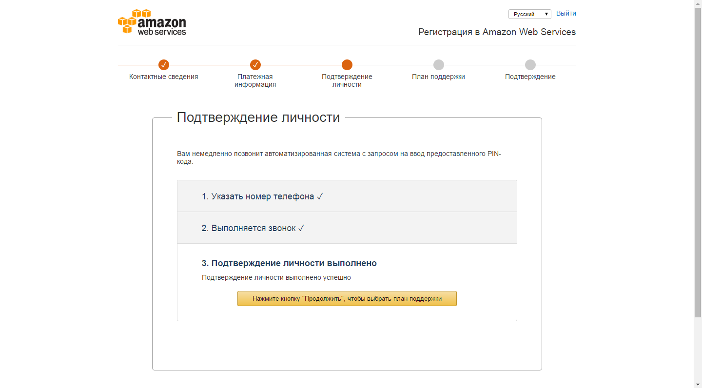Expand step 2 Выполняется звонок
The height and width of the screenshot is (388, 702).
point(253,228)
